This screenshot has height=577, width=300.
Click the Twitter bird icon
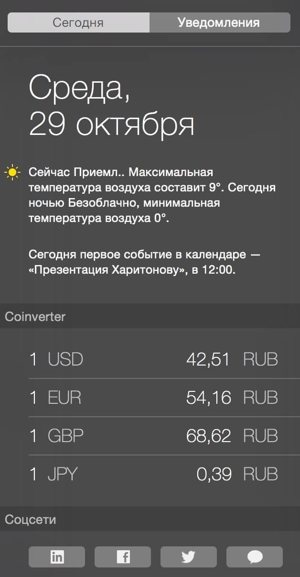click(x=188, y=557)
